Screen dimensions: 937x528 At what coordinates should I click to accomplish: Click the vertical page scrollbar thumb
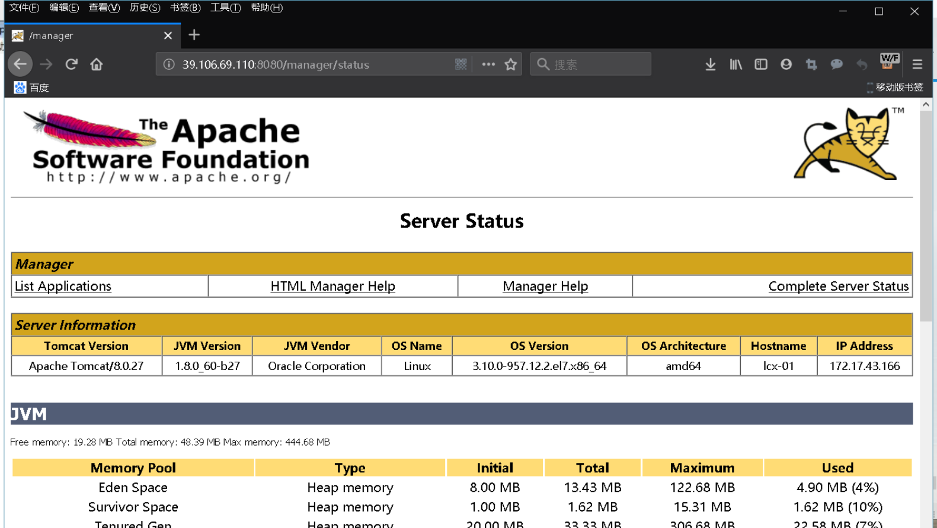tap(926, 216)
